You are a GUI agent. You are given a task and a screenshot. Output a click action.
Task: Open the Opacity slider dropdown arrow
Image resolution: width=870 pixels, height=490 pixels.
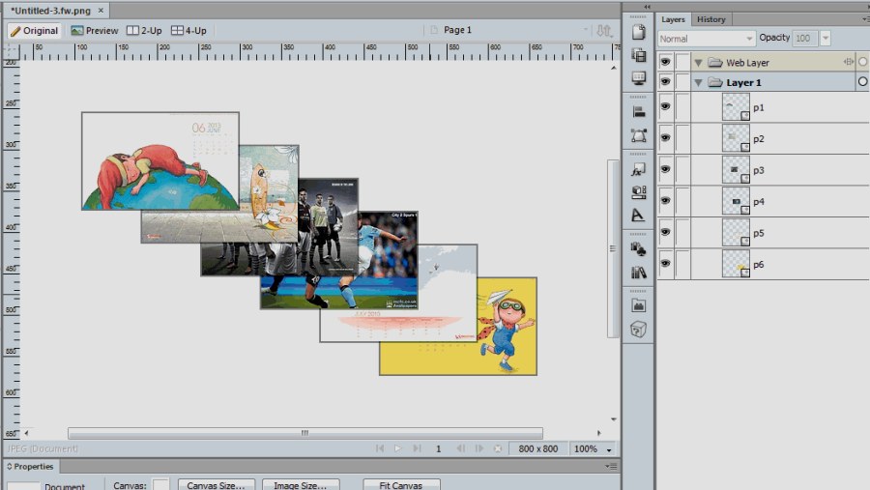[x=826, y=39]
